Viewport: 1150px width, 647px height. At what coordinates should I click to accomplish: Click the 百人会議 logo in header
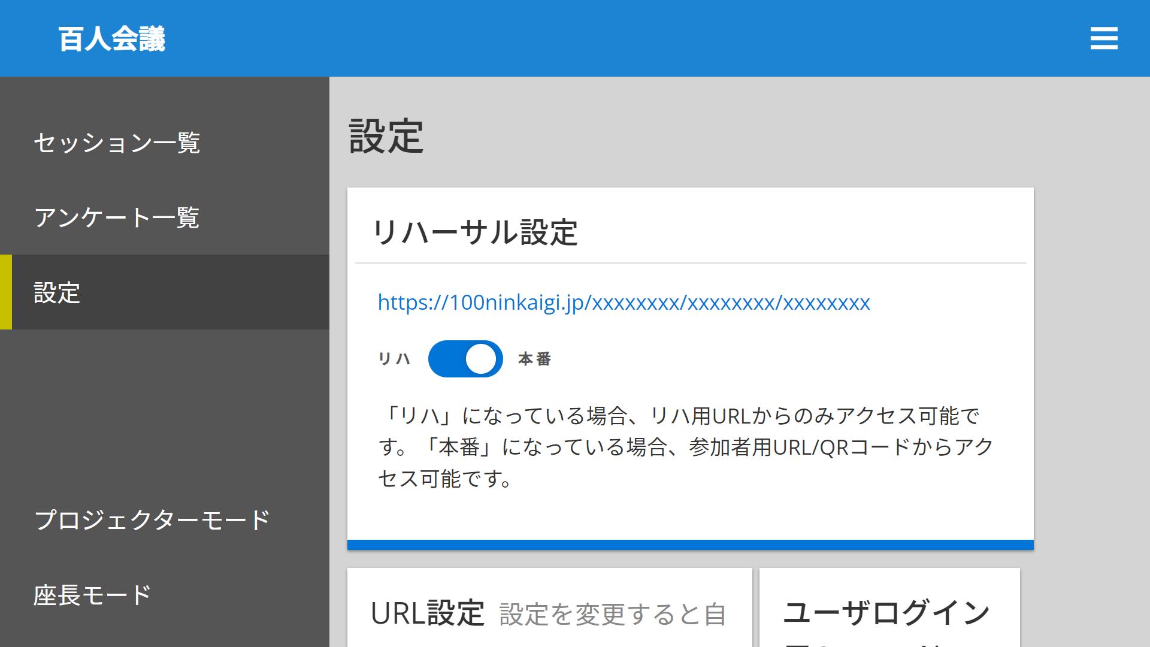click(112, 39)
